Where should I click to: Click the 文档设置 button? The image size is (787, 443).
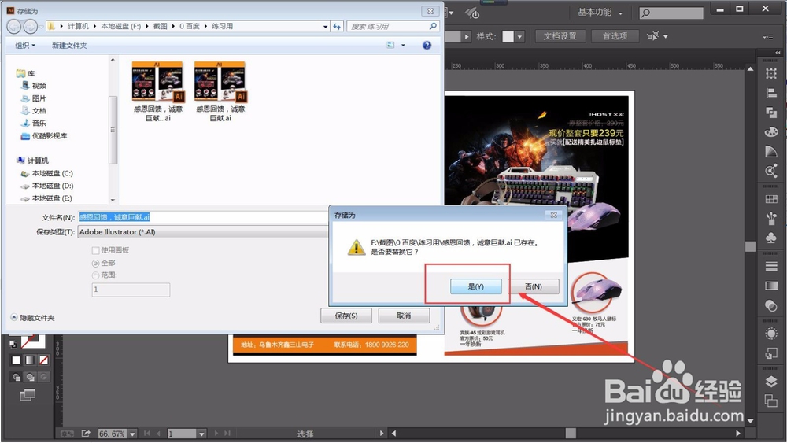560,36
